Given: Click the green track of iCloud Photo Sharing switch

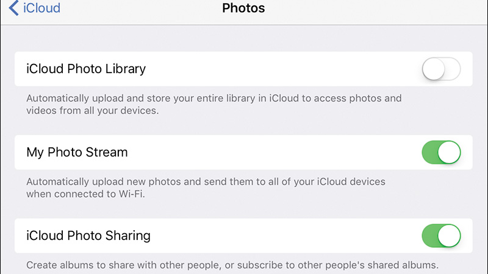Looking at the screenshot, I should pos(429,236).
